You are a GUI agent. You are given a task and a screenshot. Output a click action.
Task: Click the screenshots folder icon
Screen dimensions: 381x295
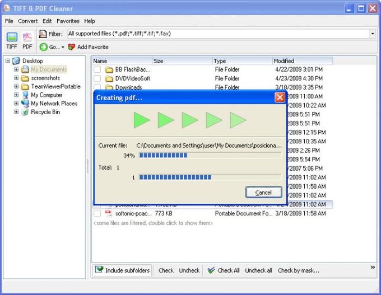25,78
